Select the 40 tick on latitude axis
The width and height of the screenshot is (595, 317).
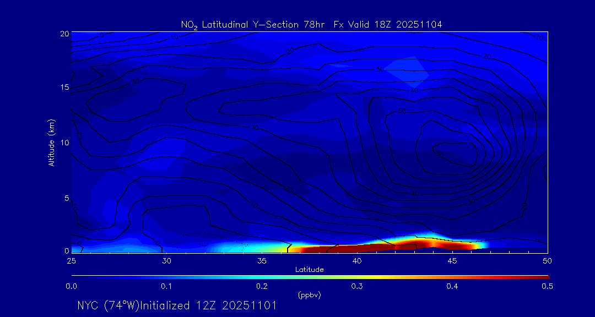point(357,261)
